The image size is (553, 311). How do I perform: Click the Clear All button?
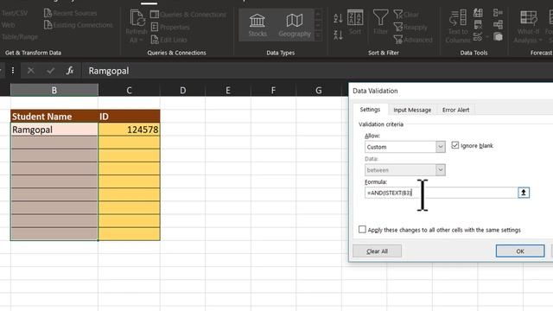tap(377, 251)
